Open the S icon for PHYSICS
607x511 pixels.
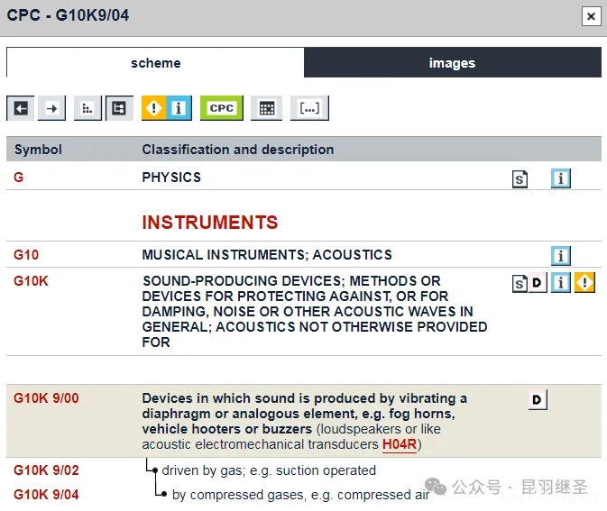pyautogui.click(x=520, y=178)
